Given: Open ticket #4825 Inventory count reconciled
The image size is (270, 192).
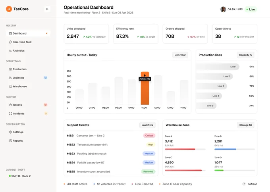Looking at the screenshot, I should click(x=111, y=171).
